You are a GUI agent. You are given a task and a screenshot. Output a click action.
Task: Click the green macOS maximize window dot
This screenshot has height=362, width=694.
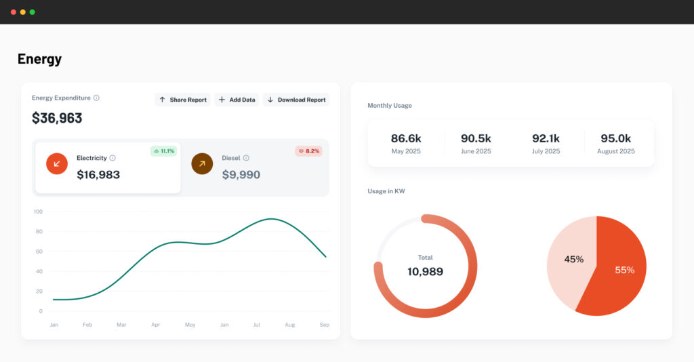(32, 12)
